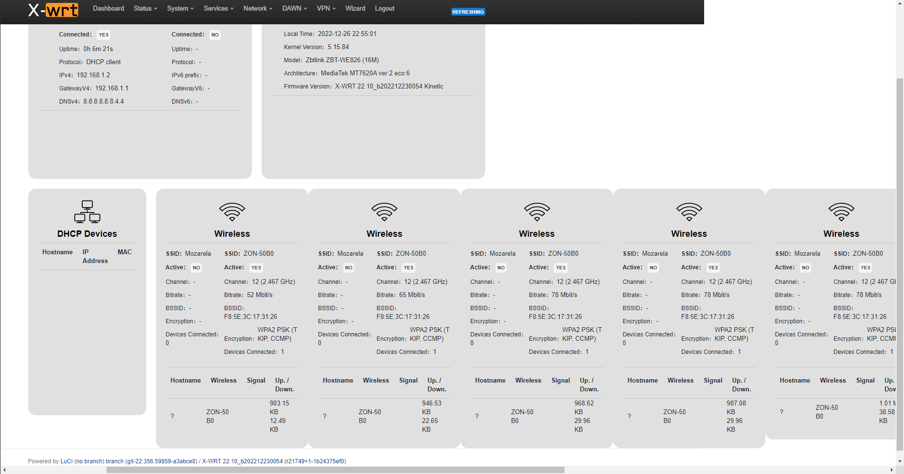Click the X-WRT logo

pos(53,10)
